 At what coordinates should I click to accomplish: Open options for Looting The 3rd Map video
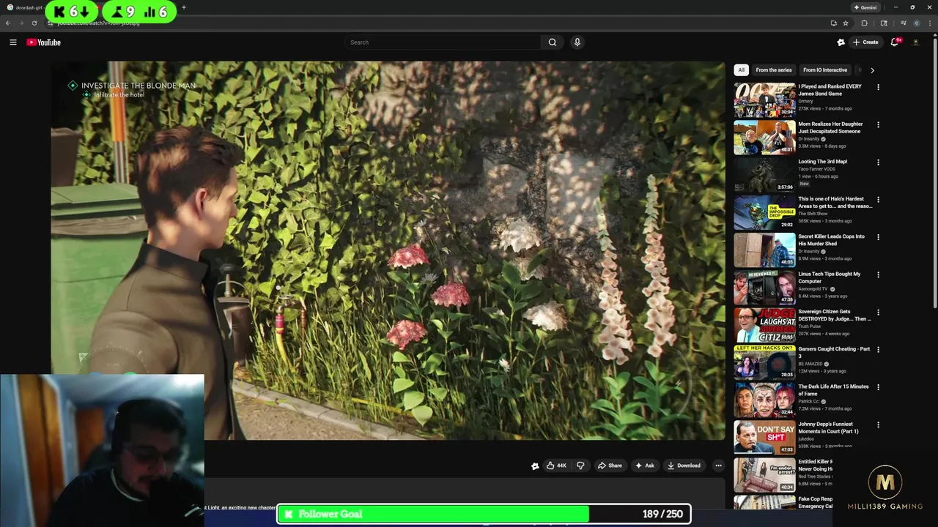click(878, 162)
